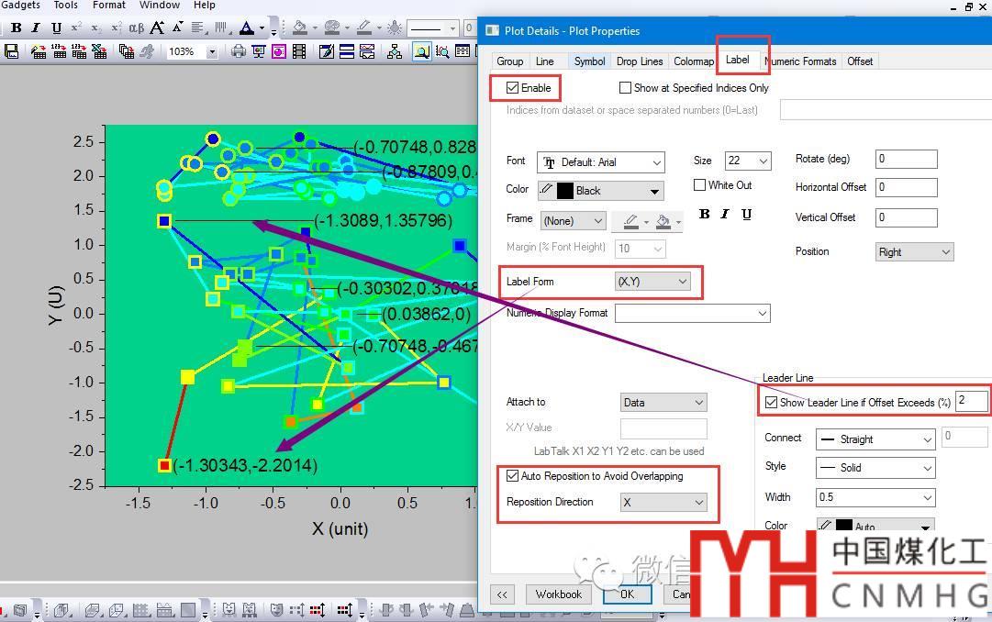Toggle Auto Reposition to Avoid Overlapping
The image size is (992, 622).
[x=512, y=476]
